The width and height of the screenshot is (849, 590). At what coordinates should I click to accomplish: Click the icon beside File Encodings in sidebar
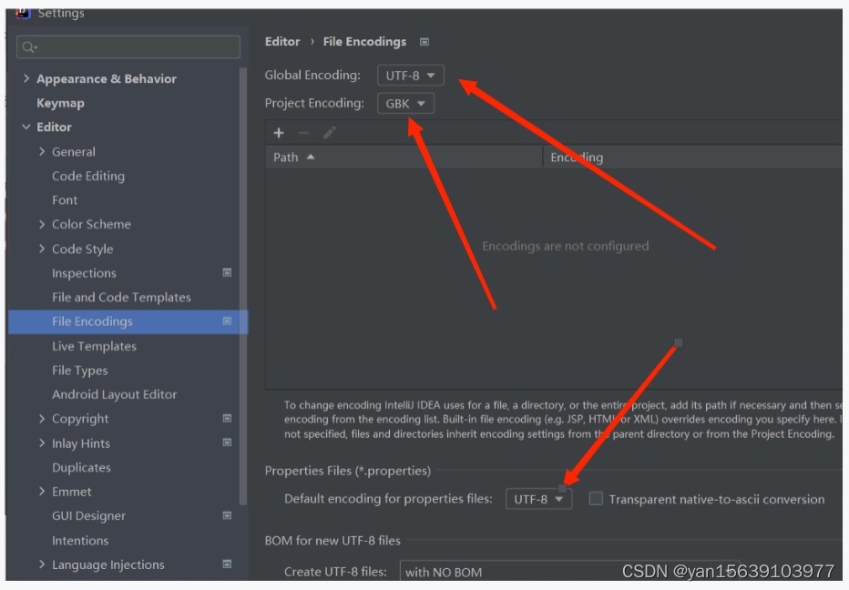click(x=226, y=320)
